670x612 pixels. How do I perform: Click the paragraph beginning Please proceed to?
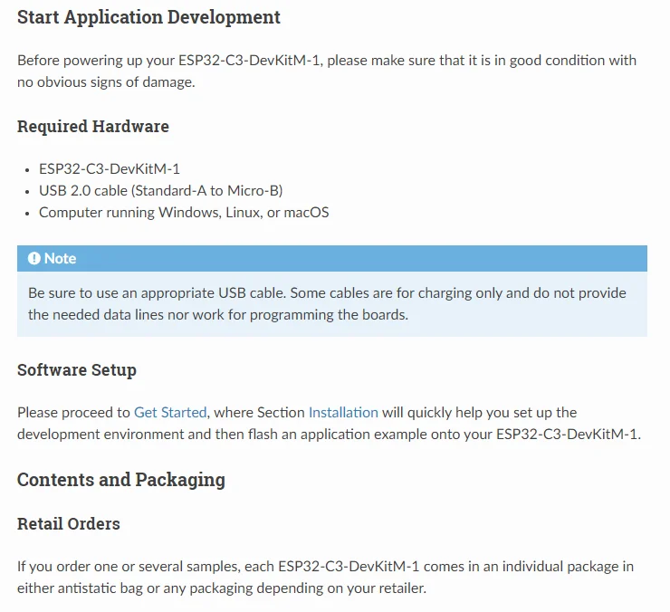point(327,423)
